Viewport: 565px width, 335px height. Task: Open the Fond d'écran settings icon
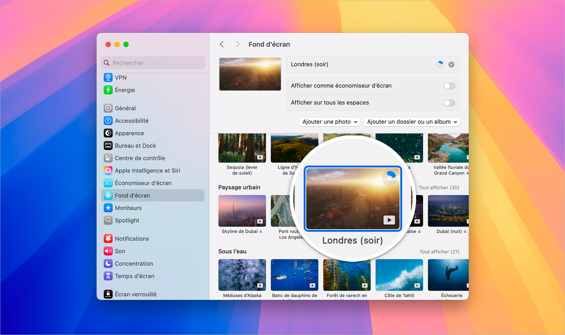108,195
